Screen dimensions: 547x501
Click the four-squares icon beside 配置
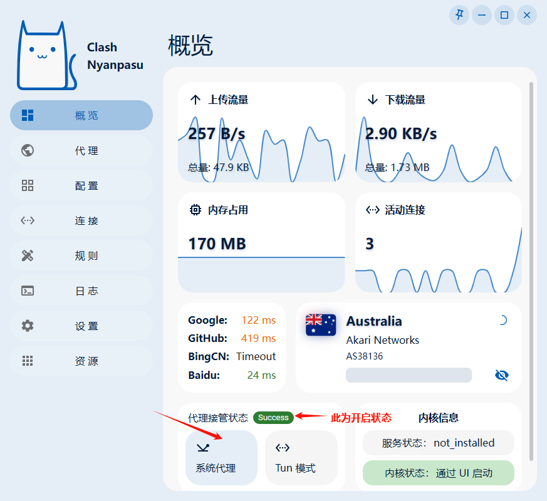[x=28, y=185]
